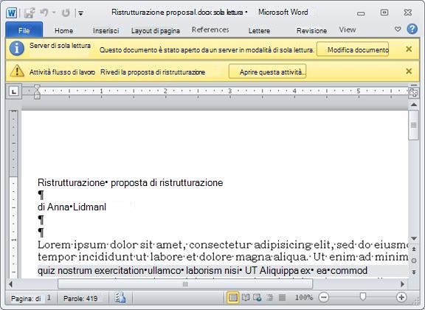The image size is (425, 310).
Task: Switch to Web Layout view
Action: tap(257, 297)
